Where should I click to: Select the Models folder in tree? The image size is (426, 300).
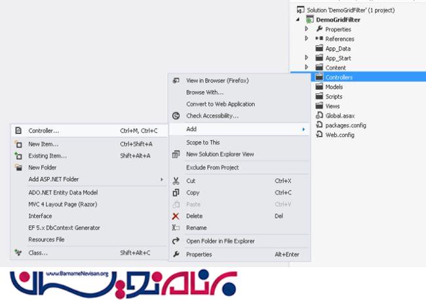pyautogui.click(x=334, y=87)
